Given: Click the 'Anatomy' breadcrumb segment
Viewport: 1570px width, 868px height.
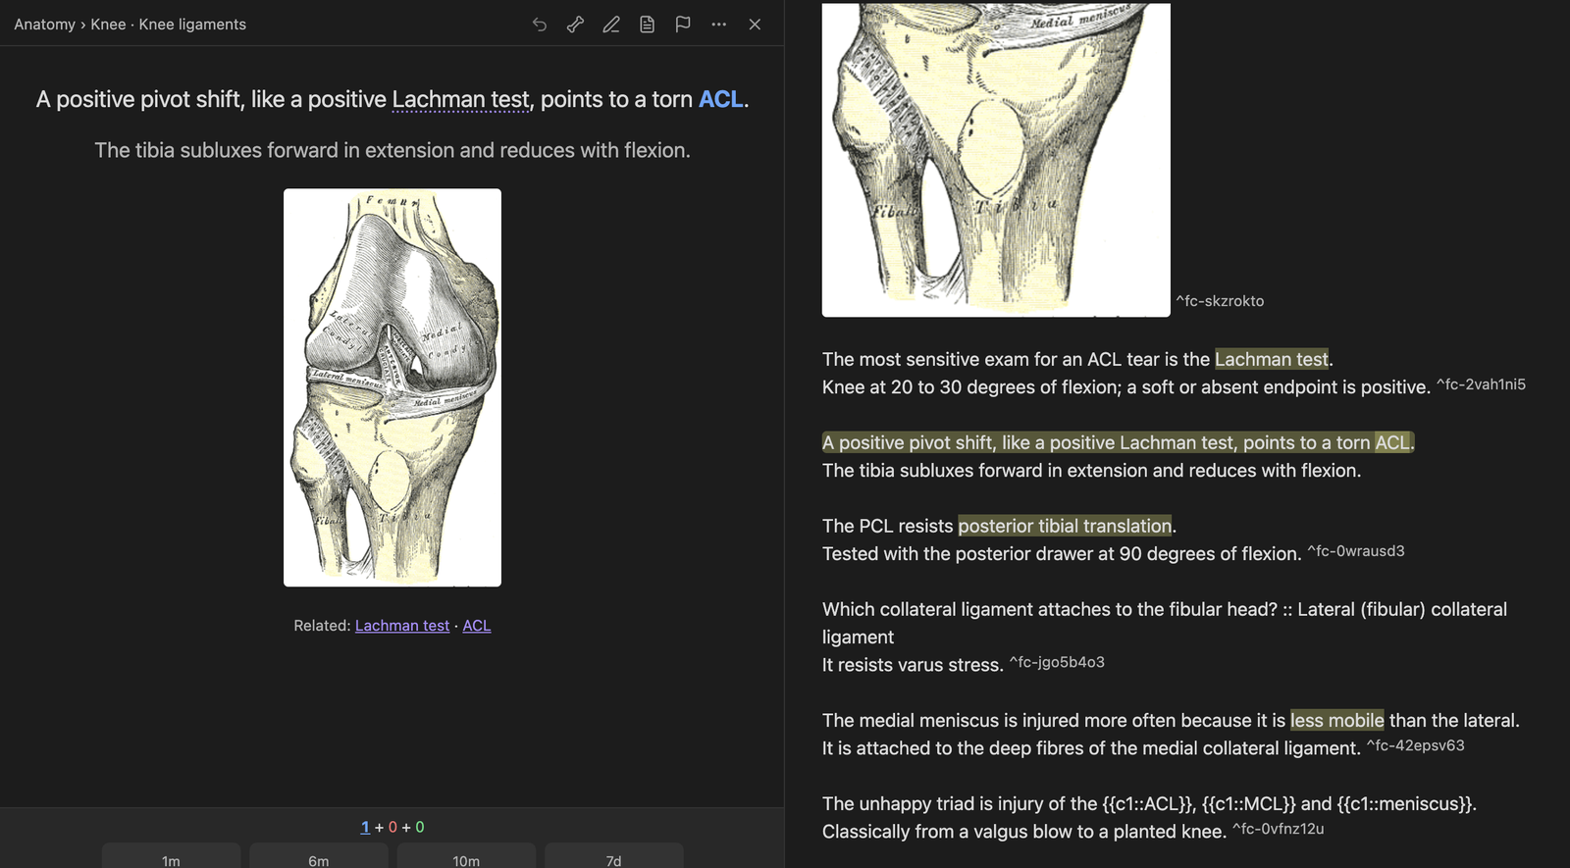Looking at the screenshot, I should (44, 25).
